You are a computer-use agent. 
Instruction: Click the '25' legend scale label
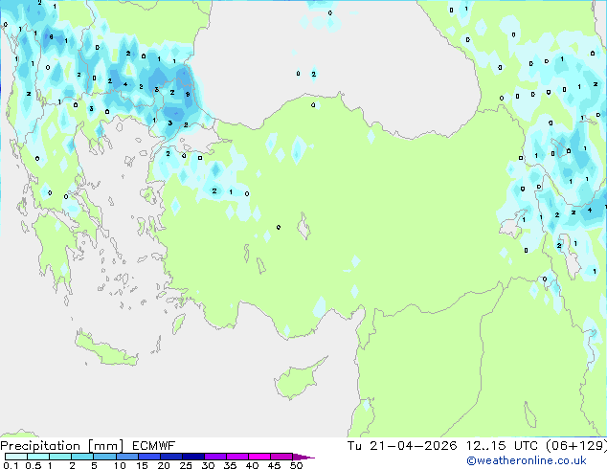click(x=186, y=465)
